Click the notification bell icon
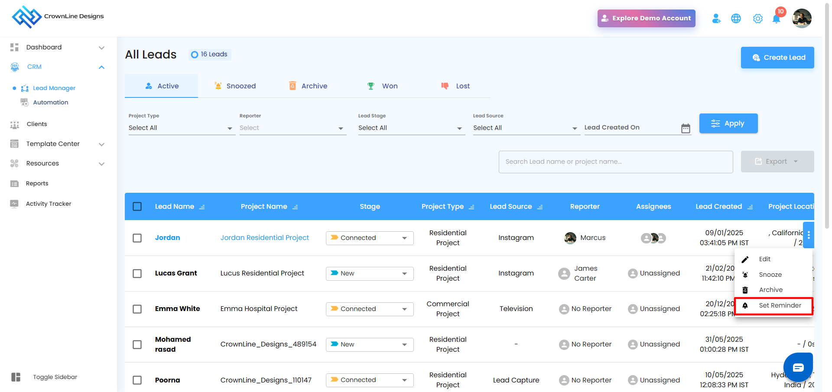 pos(776,19)
